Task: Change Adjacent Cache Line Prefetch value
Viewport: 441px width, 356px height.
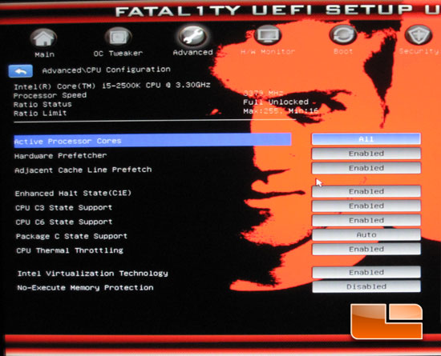Action: point(366,168)
